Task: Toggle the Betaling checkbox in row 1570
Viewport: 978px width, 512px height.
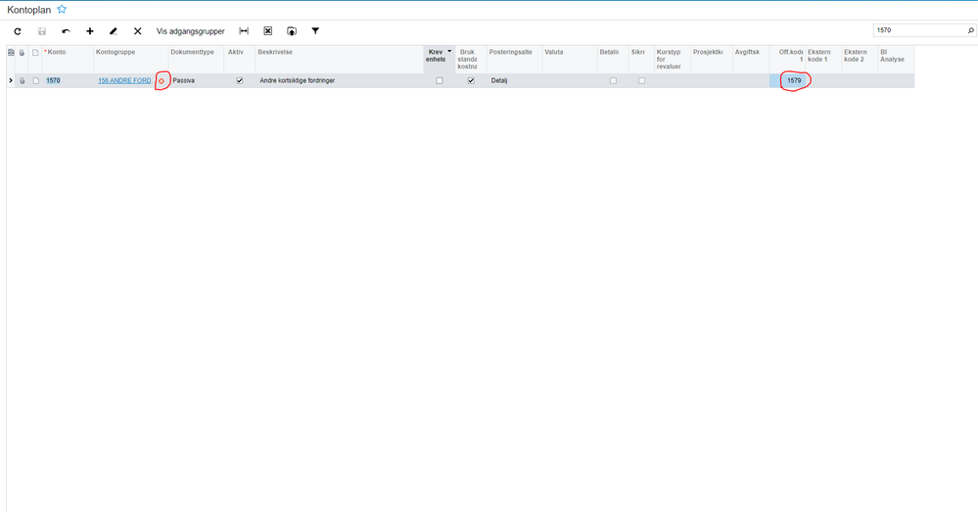Action: pyautogui.click(x=613, y=80)
